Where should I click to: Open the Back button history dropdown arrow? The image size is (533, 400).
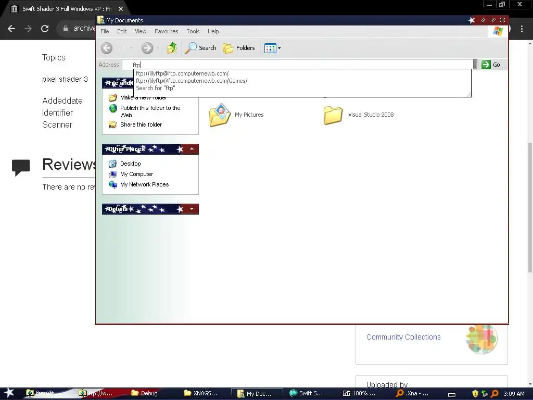click(x=132, y=48)
